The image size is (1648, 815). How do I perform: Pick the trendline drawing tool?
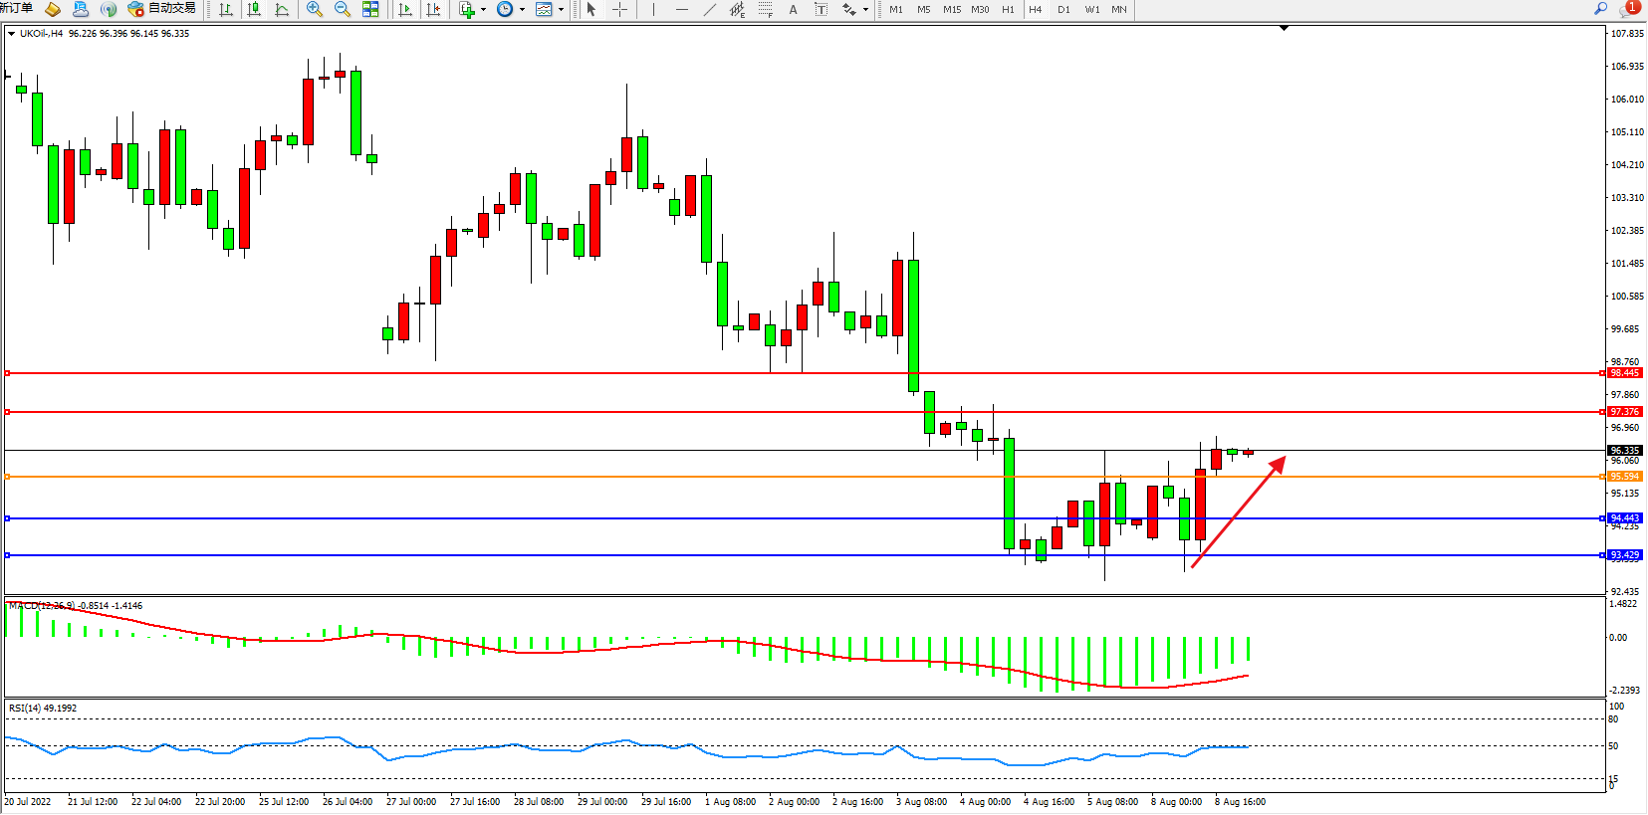[709, 9]
